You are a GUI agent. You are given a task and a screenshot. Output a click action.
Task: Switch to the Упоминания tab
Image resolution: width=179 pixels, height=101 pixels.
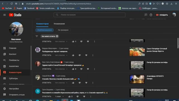(x=59, y=24)
